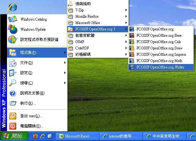Launch FCOSSF OpenOffice.org Writer
This screenshot has height=141, width=196.
point(161,67)
